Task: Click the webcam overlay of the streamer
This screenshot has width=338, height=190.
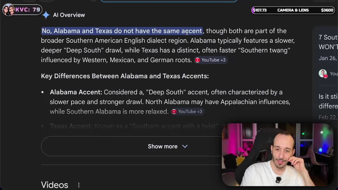Action: [x=277, y=155]
